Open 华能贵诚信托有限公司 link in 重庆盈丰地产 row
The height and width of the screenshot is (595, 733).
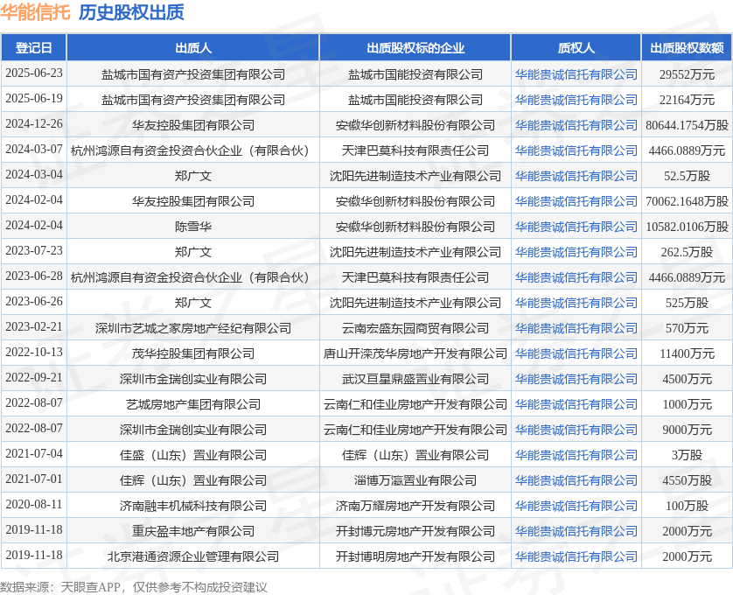[576, 531]
